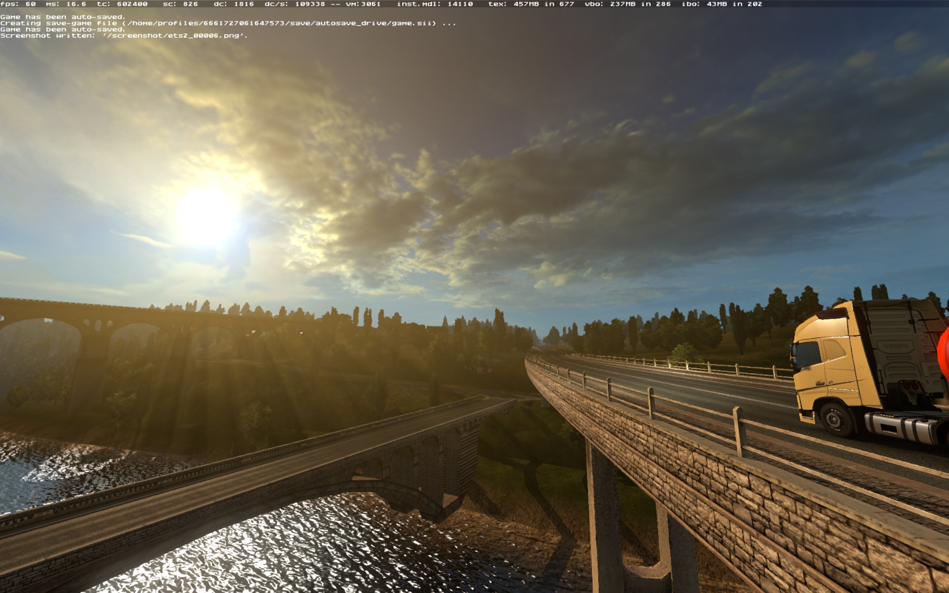Click the fps counter in debug bar
This screenshot has width=949, height=593.
tap(18, 4)
